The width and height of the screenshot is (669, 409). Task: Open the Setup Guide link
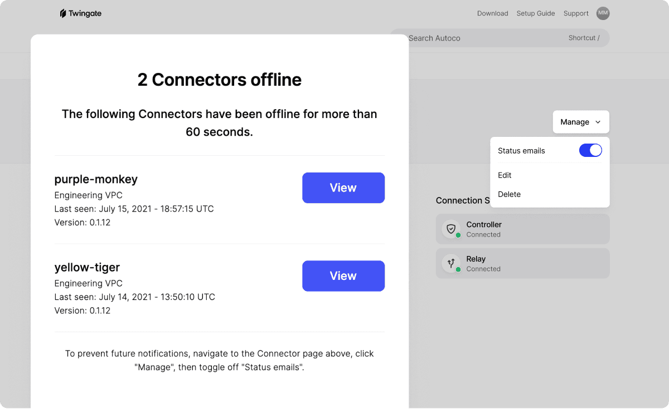point(536,13)
